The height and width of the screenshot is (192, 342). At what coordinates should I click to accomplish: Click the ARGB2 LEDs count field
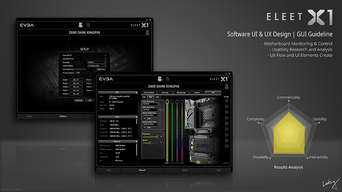click(144, 127)
